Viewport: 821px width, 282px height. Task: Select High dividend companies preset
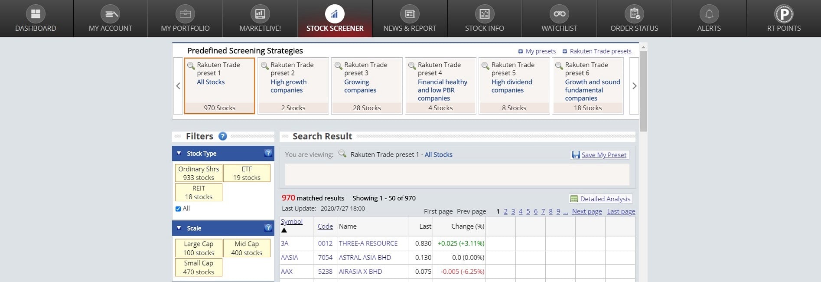tap(514, 86)
